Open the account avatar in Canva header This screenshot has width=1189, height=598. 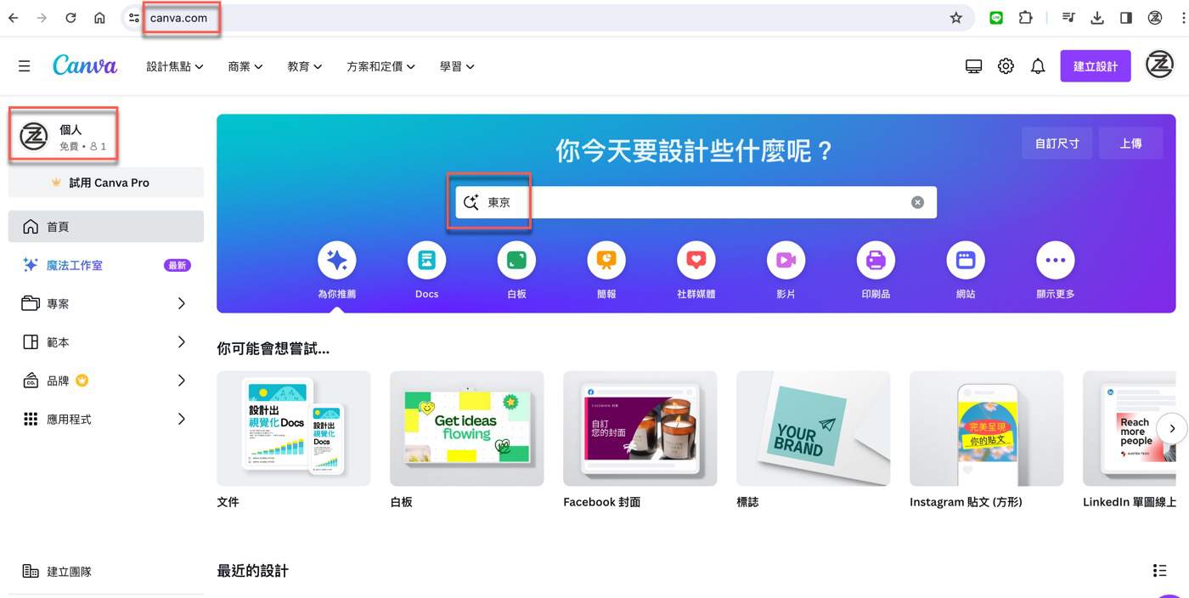pyautogui.click(x=1159, y=65)
